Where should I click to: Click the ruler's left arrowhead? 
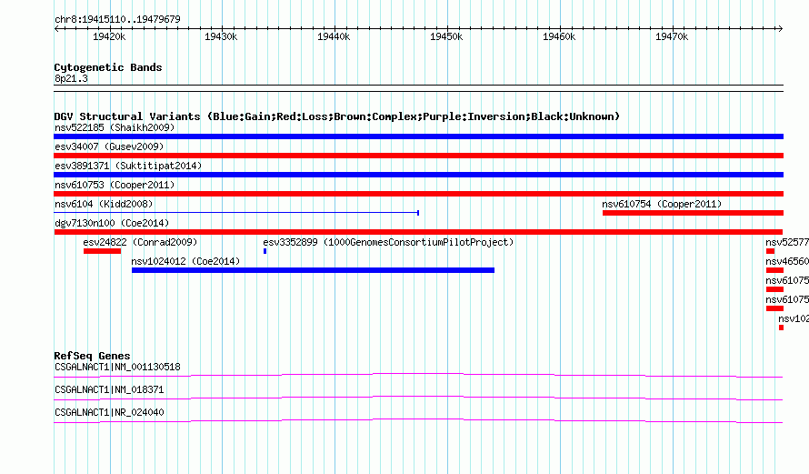point(56,28)
